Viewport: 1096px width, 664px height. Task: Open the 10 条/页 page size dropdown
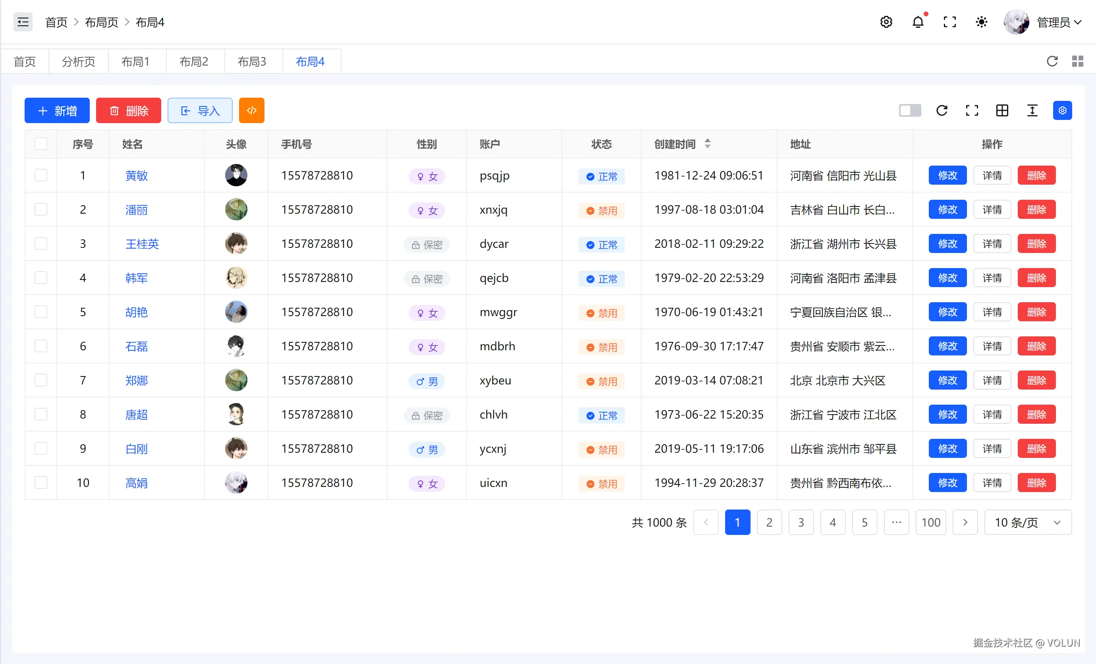coord(1028,522)
